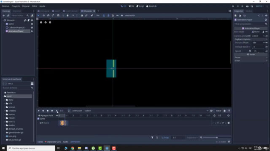
Task: Toggle visibility of the Sprite node
Action: pos(32,24)
